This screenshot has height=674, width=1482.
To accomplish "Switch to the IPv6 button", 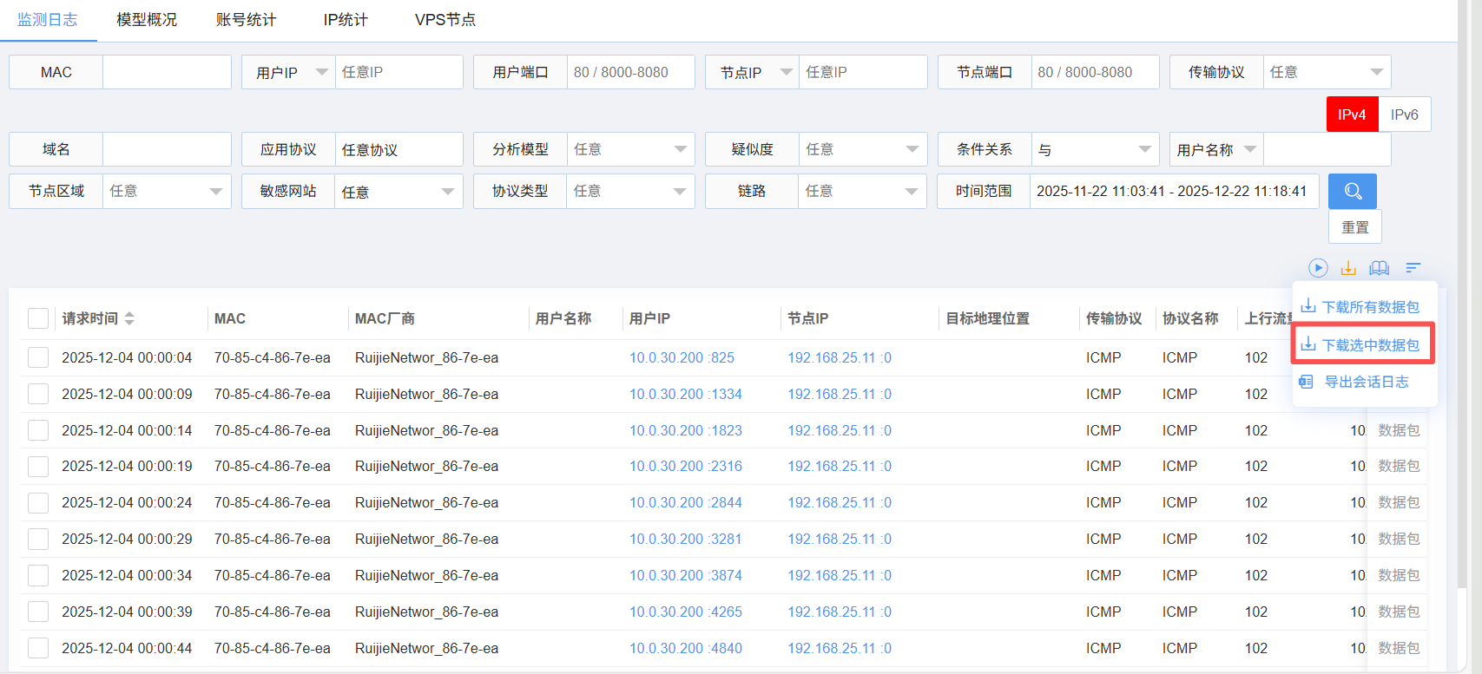I will click(x=1404, y=115).
